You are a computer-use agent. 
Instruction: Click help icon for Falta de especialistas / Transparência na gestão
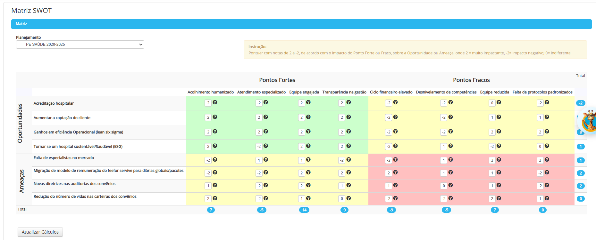(348, 160)
